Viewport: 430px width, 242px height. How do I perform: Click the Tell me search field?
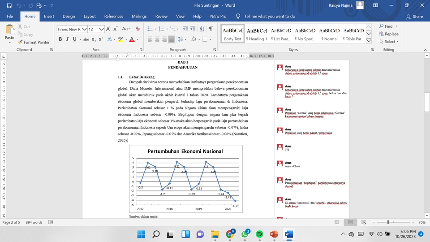(x=269, y=16)
